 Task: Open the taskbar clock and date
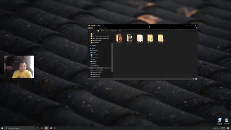[223, 128]
